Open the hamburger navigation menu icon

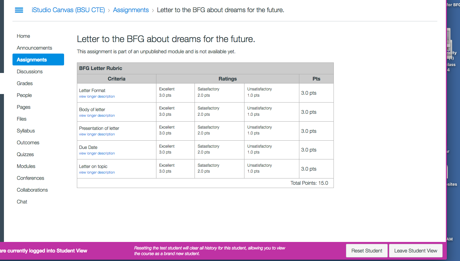[x=19, y=10]
